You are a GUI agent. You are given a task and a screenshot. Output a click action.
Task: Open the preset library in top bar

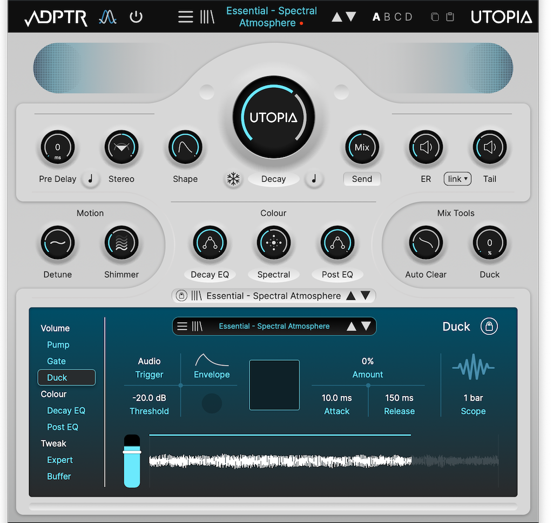coord(207,17)
